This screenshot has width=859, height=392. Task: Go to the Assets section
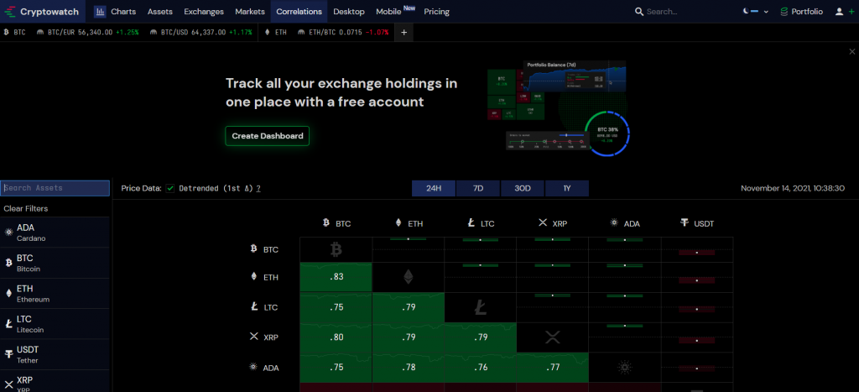coord(160,12)
